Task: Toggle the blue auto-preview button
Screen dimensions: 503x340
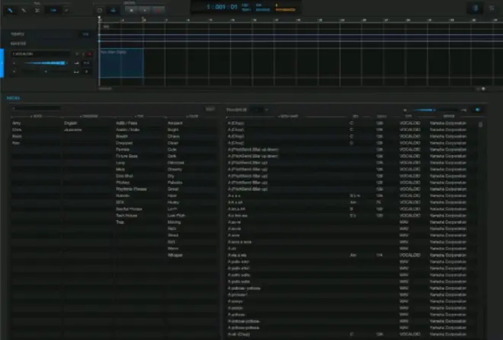Action: [478, 110]
